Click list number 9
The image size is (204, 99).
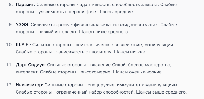point(11,25)
